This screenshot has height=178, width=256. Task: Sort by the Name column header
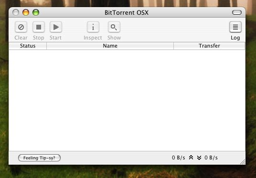click(x=110, y=46)
